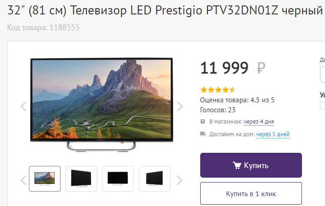
Task: Click the gold star rating
Action: 218,90
